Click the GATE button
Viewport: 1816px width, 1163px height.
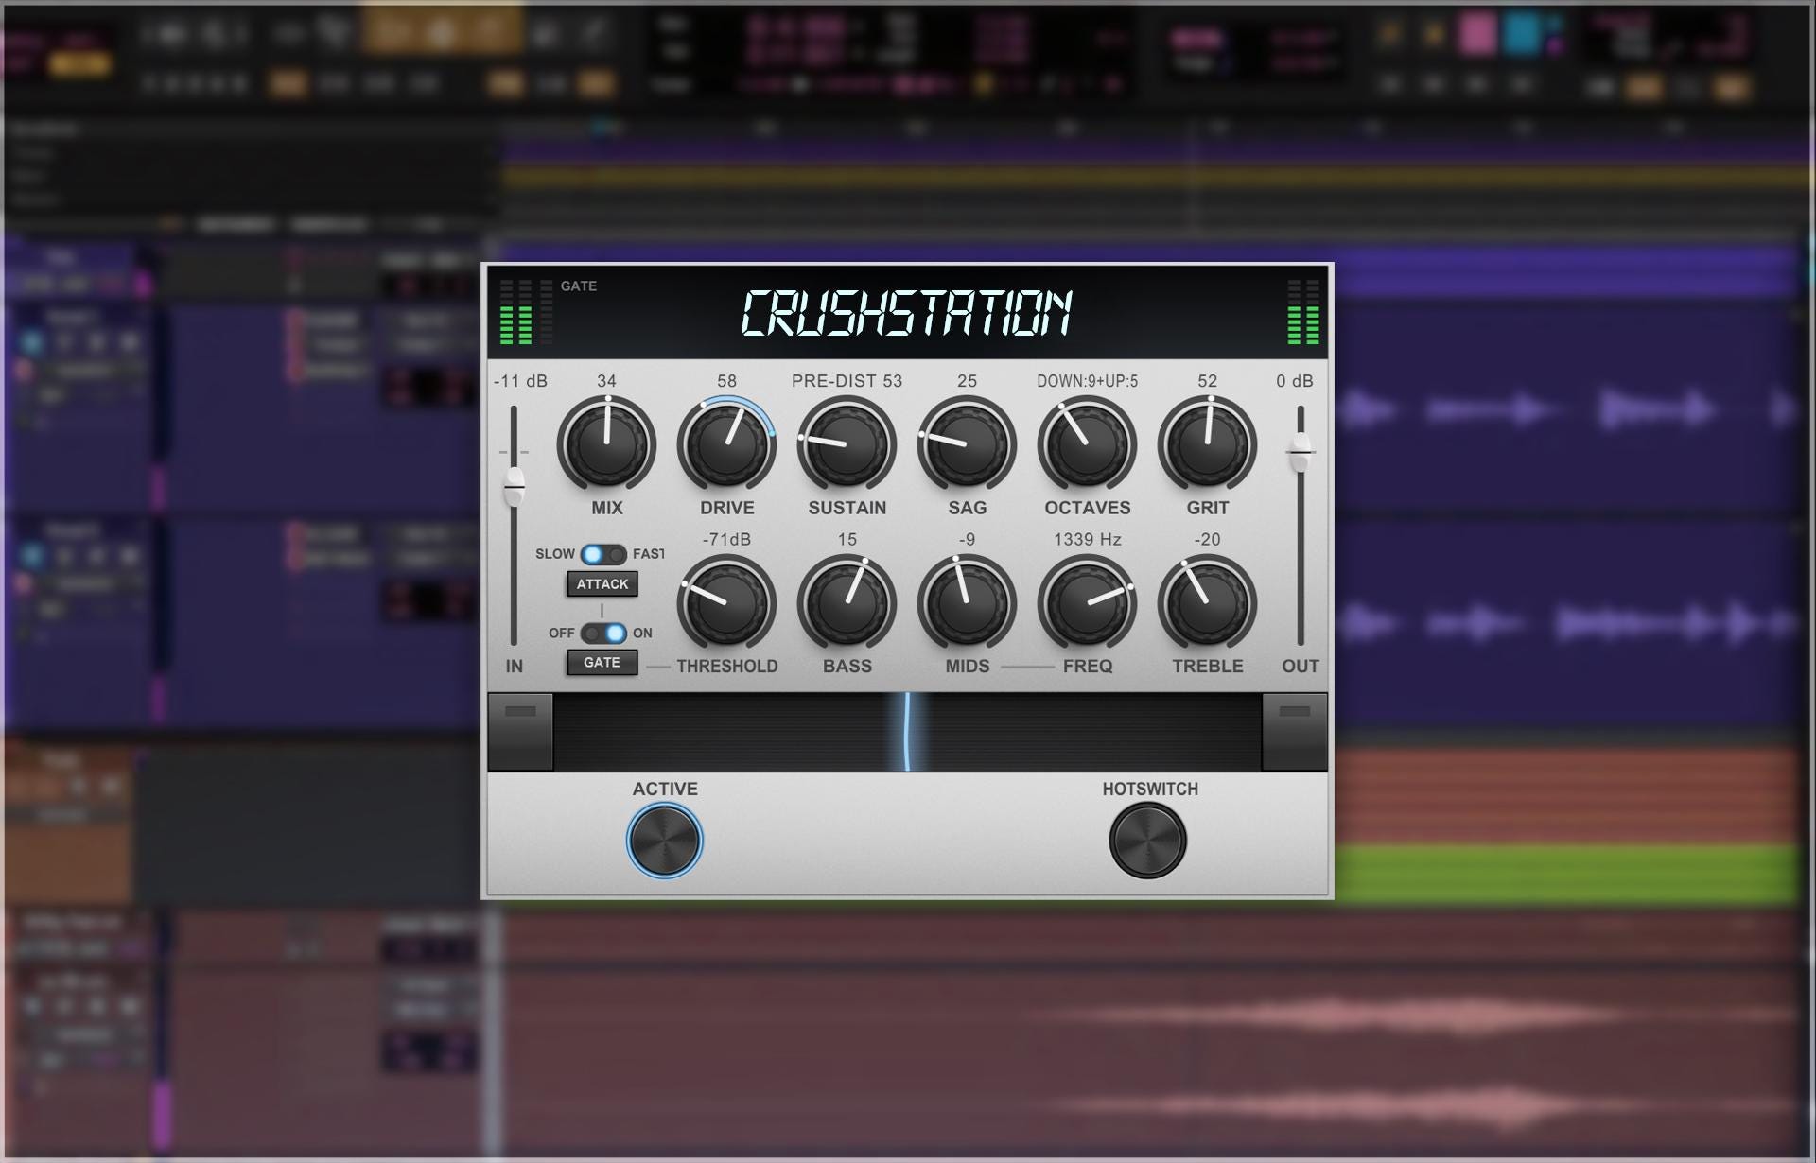(x=602, y=663)
